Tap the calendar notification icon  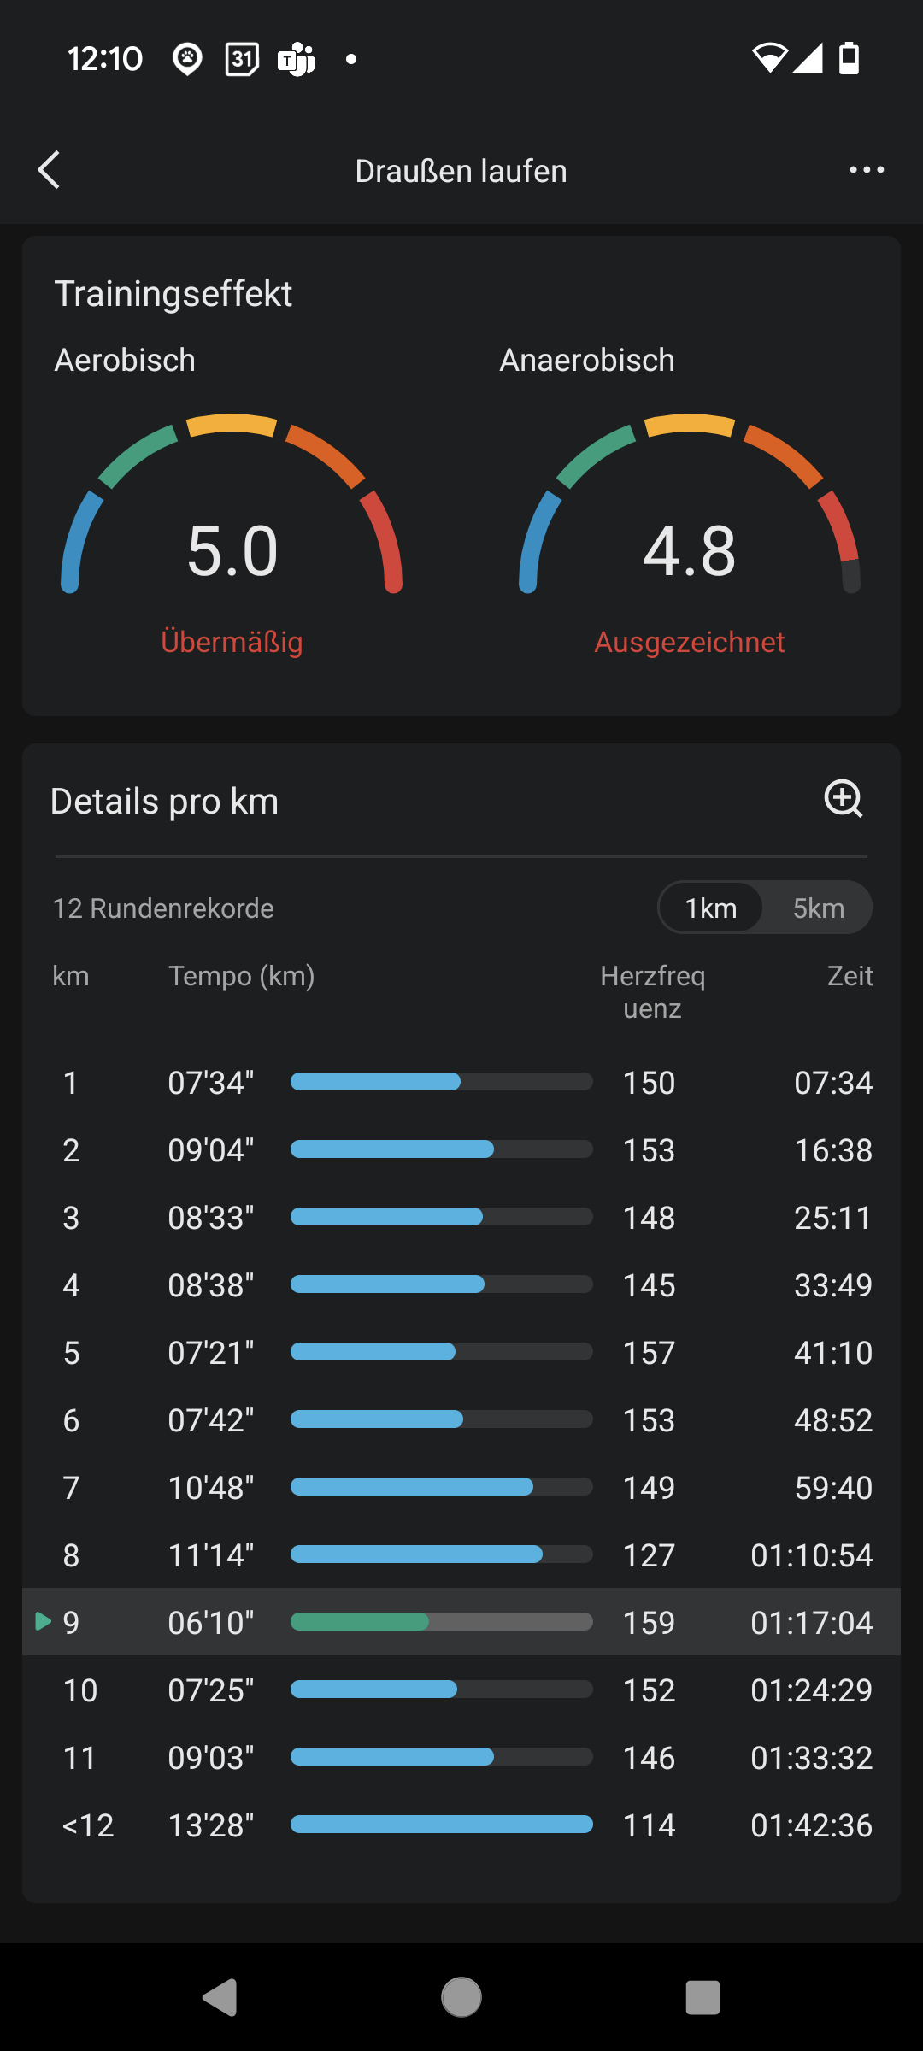click(x=242, y=59)
